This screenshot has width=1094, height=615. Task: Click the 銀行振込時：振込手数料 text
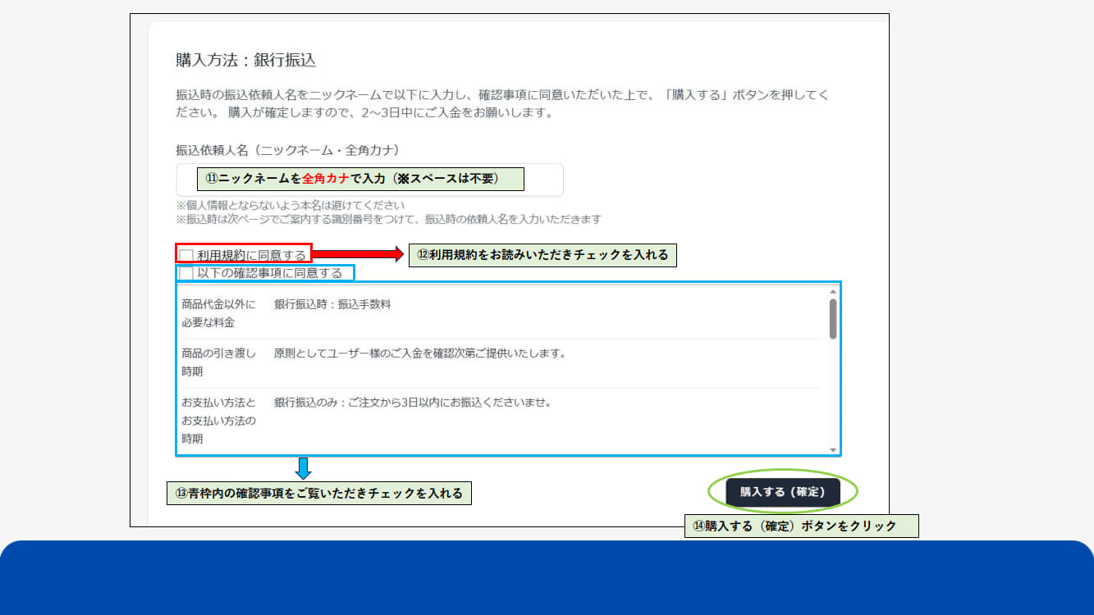click(x=332, y=304)
